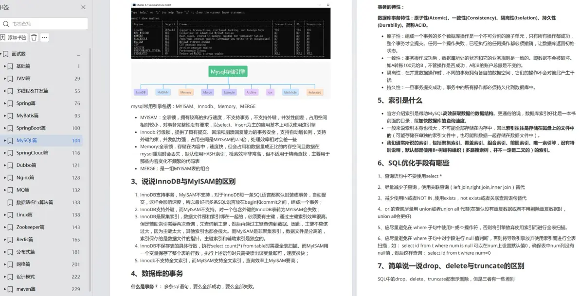The width and height of the screenshot is (580, 296).
Task: Click bookmark icon of Dubbo篇
Action: 10,165
